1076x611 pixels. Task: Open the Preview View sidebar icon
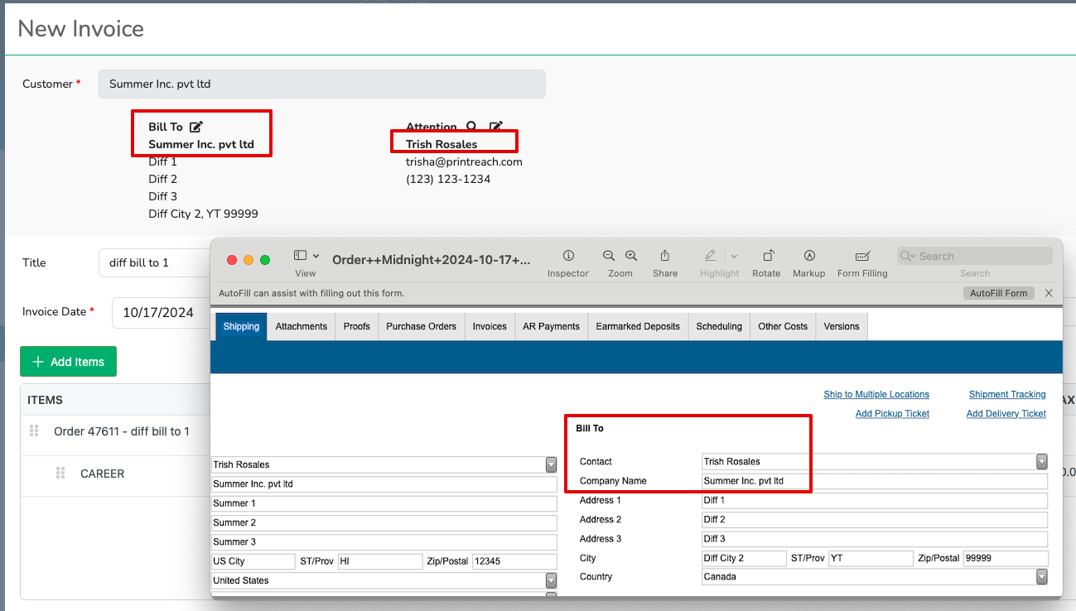point(300,256)
